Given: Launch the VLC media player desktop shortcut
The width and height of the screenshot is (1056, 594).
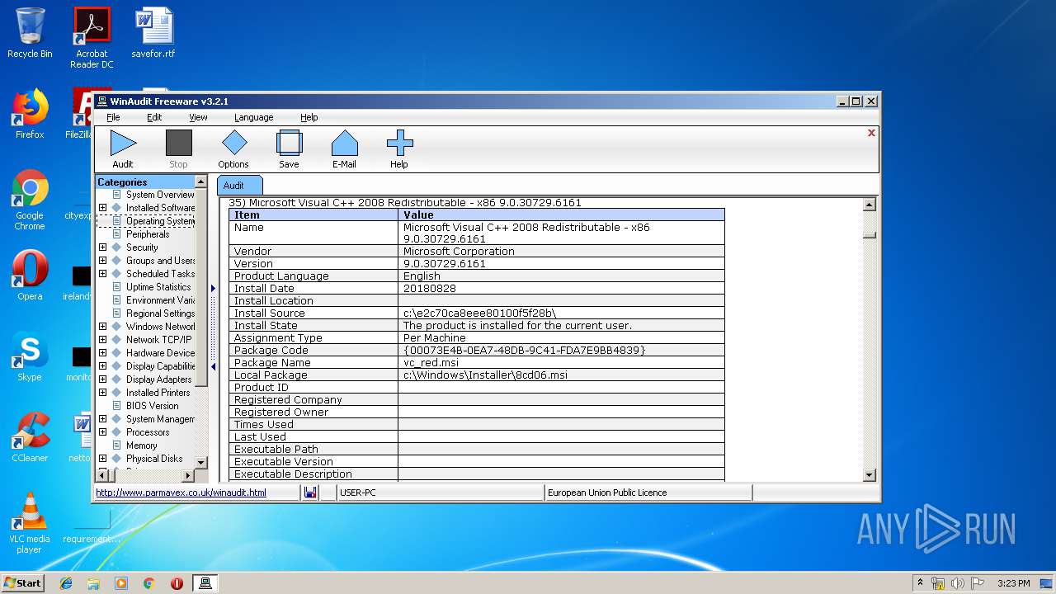Looking at the screenshot, I should click(30, 523).
